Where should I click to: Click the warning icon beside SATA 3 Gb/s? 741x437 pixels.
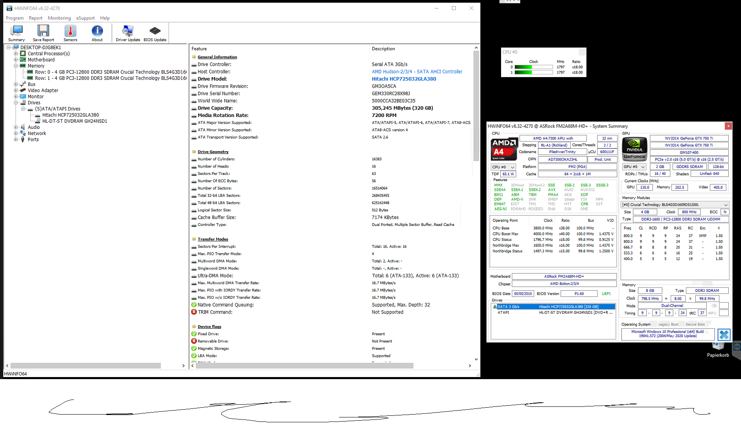pos(495,307)
